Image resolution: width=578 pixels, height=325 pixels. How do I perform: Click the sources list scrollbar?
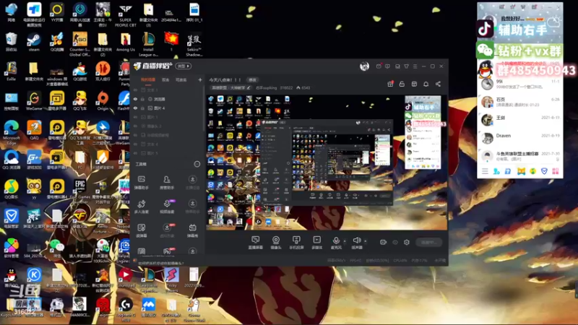204,109
